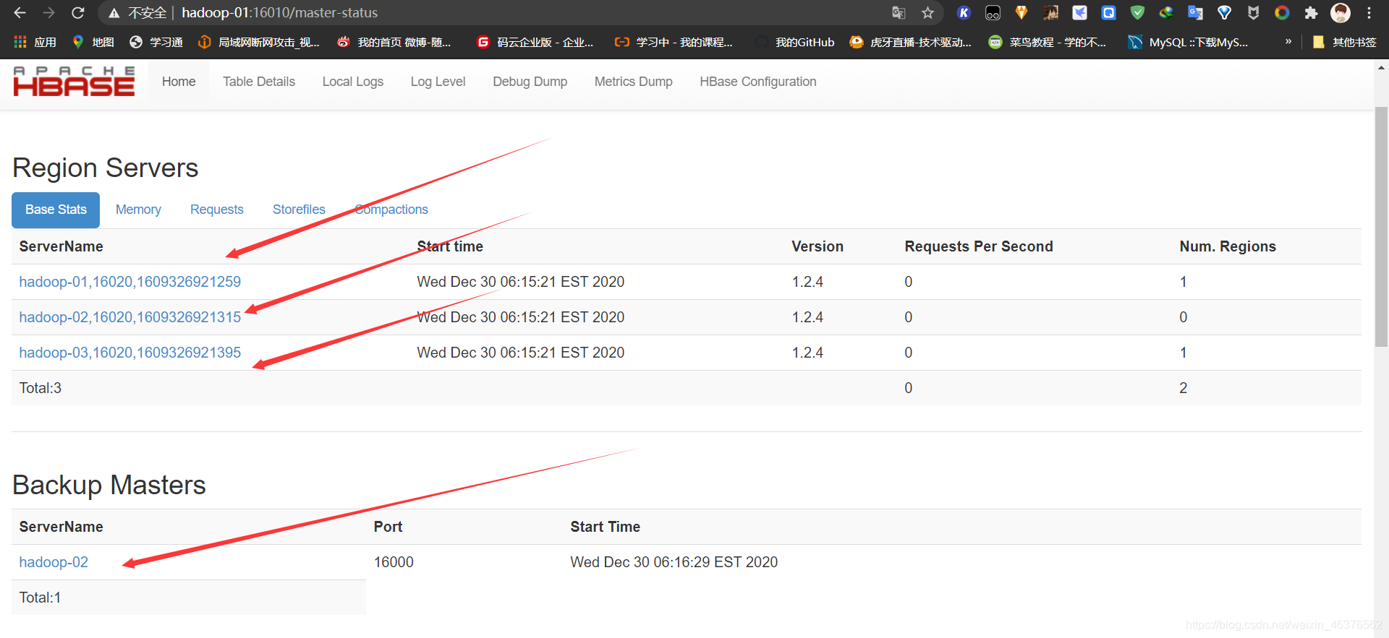The height and width of the screenshot is (638, 1389).
Task: Open the 应用 apps shortcut
Action: pos(35,43)
